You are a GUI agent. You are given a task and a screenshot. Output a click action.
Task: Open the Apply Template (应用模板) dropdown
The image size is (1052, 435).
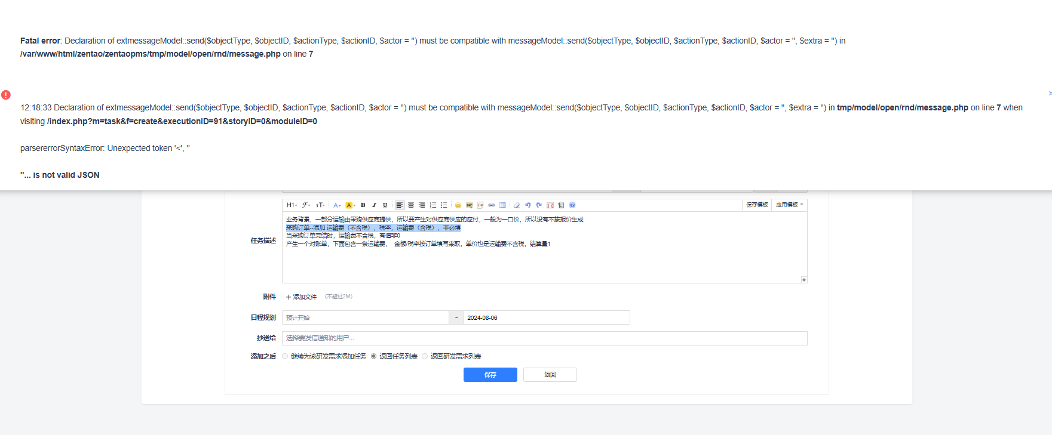pyautogui.click(x=789, y=205)
